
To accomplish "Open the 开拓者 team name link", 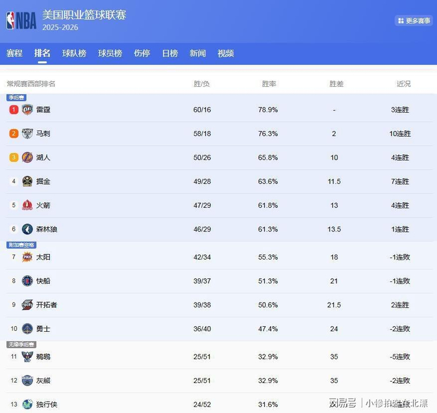I will click(x=47, y=304).
